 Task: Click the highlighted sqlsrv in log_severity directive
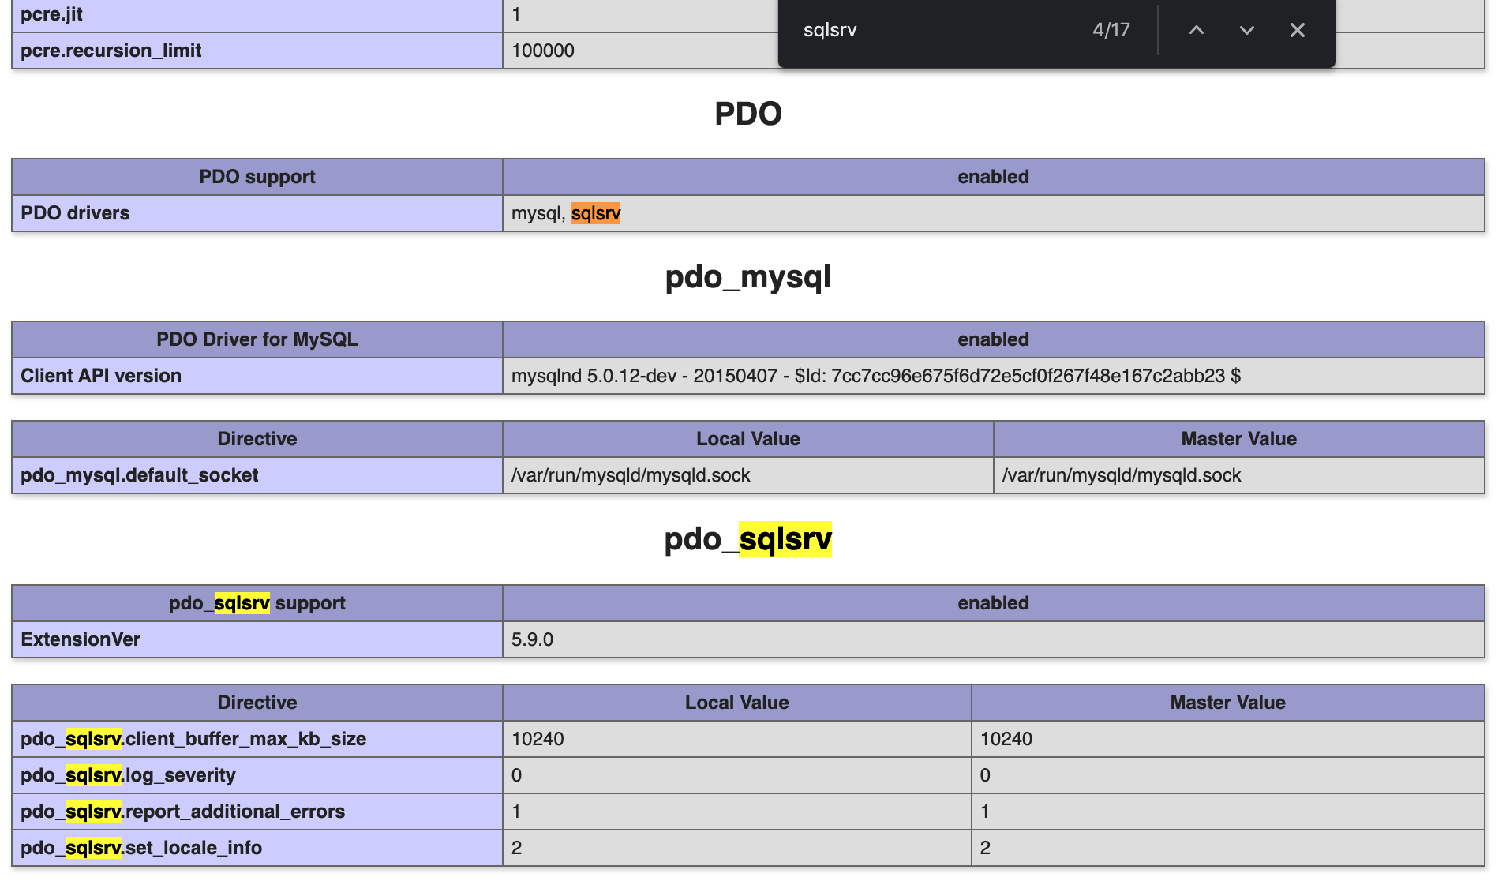click(93, 775)
